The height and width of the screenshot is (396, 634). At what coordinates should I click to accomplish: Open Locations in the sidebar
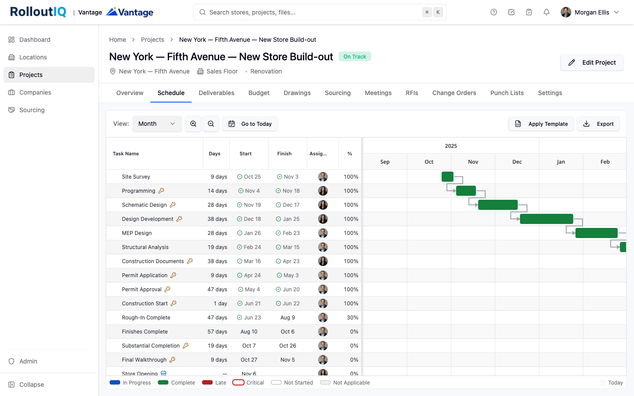(x=49, y=57)
